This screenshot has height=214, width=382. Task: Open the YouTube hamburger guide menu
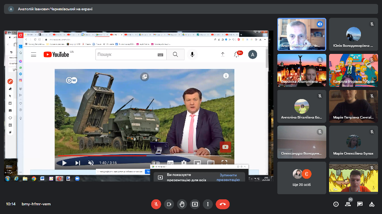[x=33, y=54]
